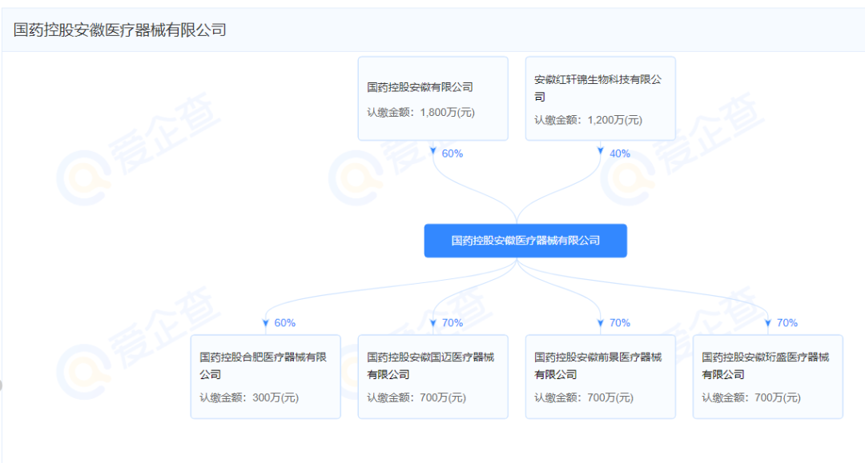Click the 70% label above 国药控股安徽国迈医疗器械

pyautogui.click(x=453, y=322)
